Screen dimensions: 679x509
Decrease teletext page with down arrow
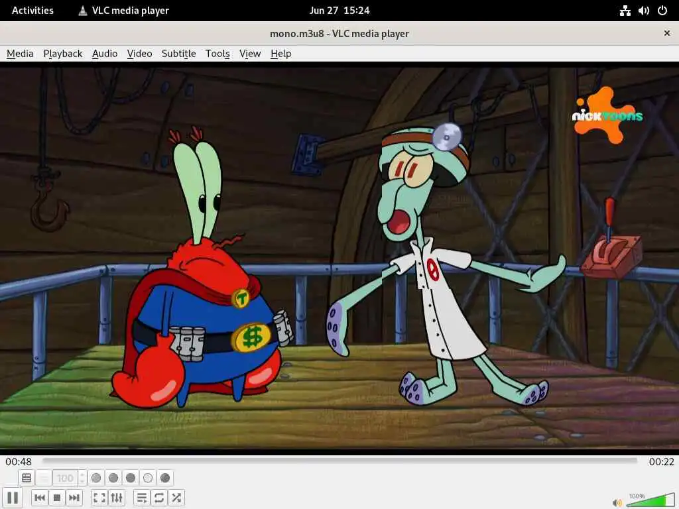coord(82,481)
